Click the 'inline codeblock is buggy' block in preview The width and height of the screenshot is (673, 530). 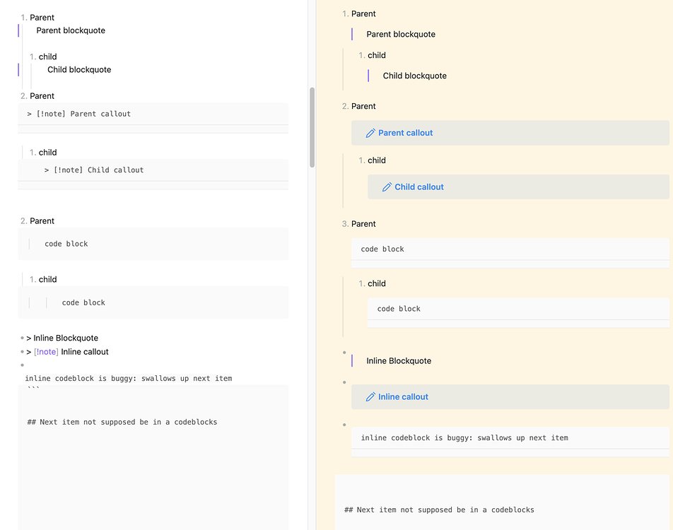click(x=464, y=438)
